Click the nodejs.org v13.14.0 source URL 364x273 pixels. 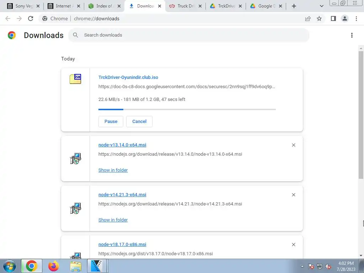(170, 154)
